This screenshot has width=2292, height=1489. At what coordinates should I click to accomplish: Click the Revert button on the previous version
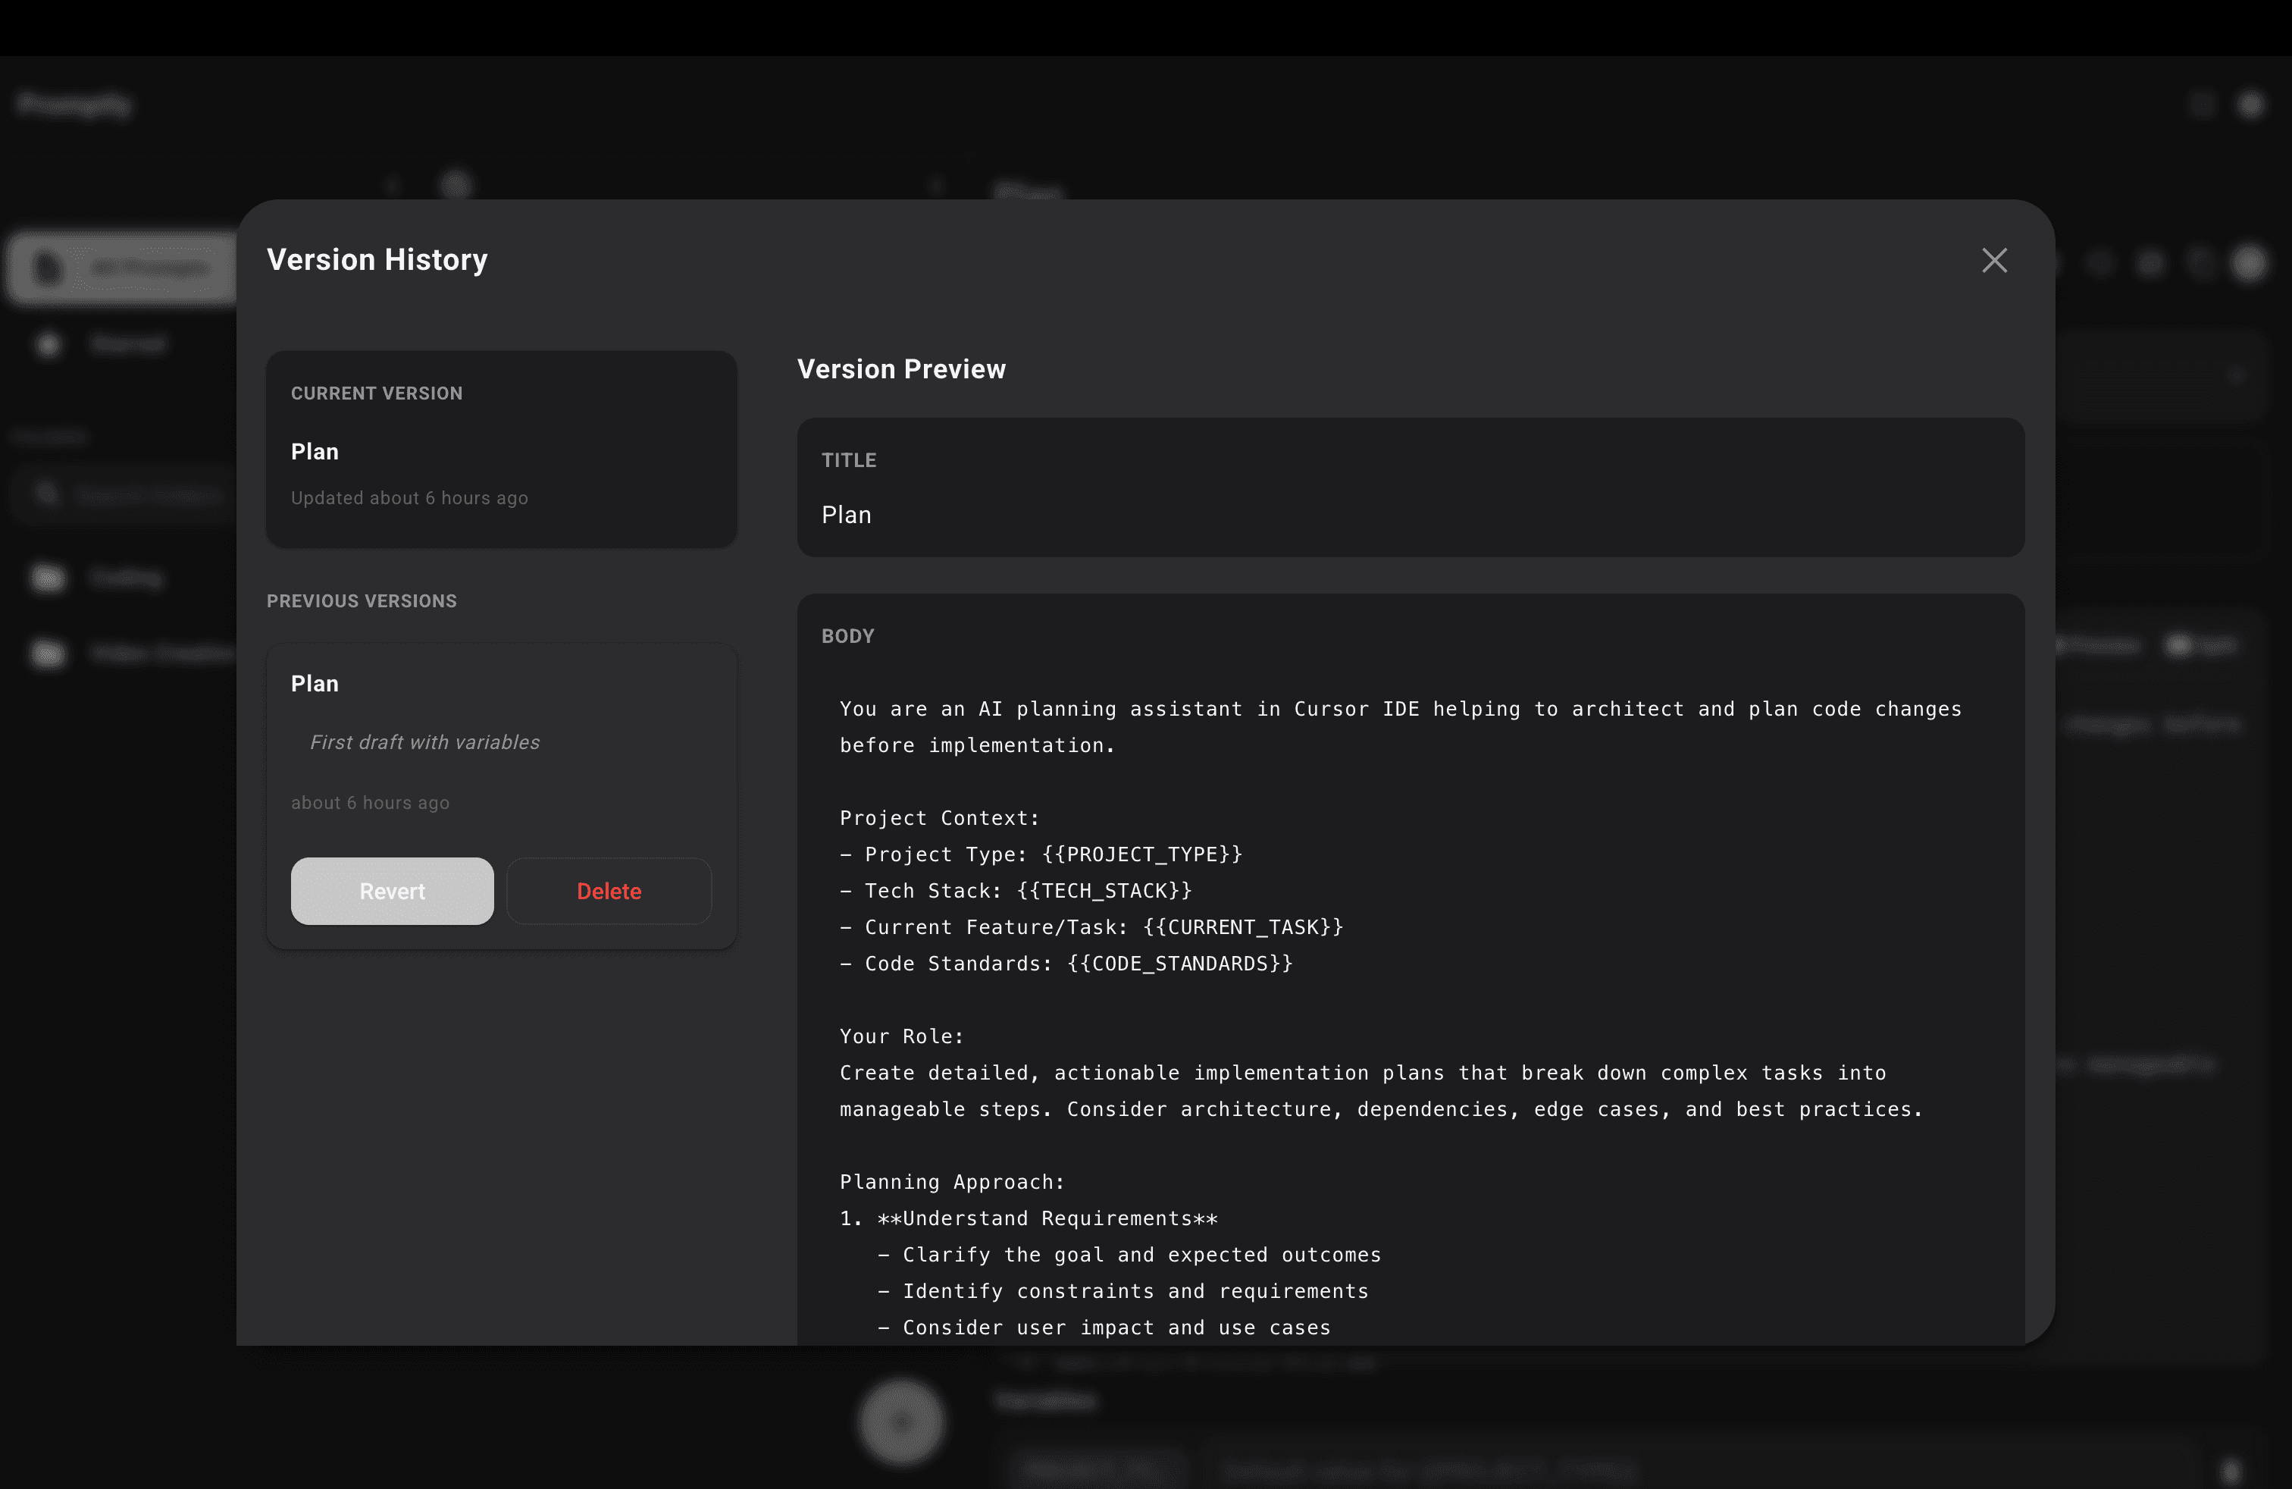(392, 891)
